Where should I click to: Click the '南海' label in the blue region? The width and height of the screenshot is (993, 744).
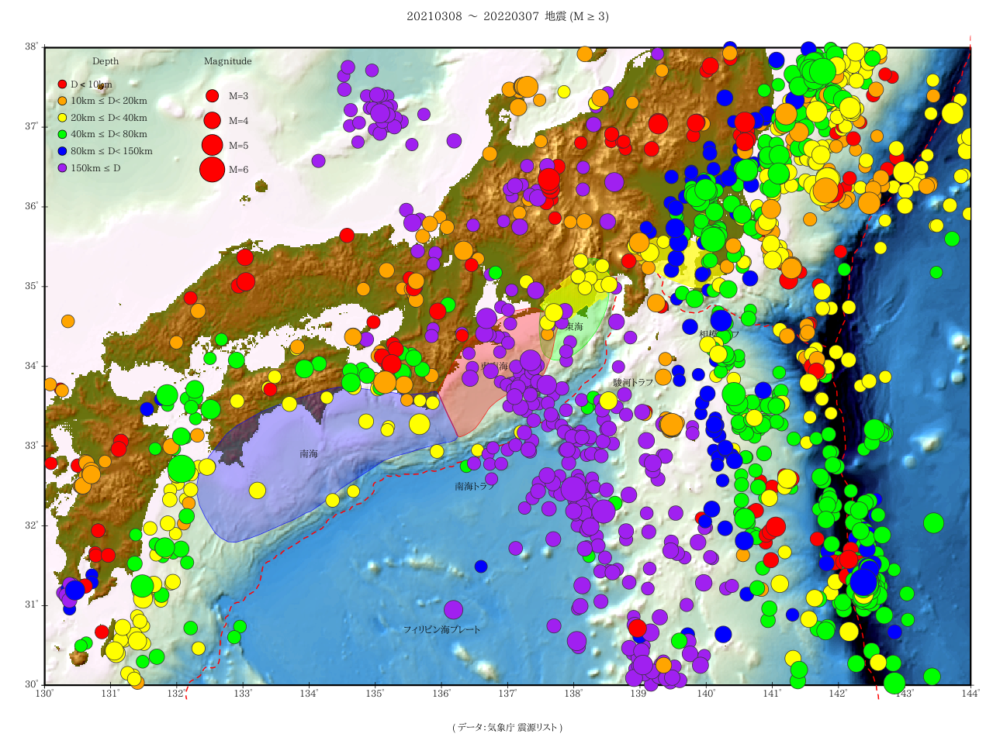click(309, 453)
